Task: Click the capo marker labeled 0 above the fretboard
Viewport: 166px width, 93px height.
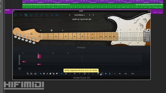Action: click(52, 30)
